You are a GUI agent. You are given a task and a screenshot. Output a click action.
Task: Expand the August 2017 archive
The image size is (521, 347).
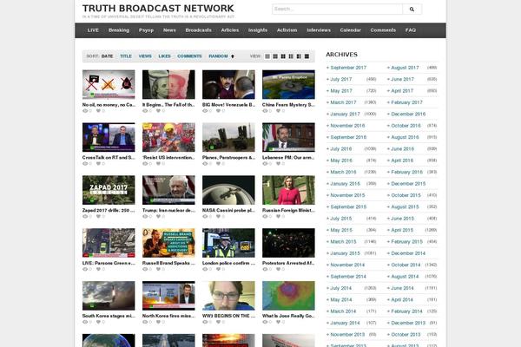tap(405, 68)
